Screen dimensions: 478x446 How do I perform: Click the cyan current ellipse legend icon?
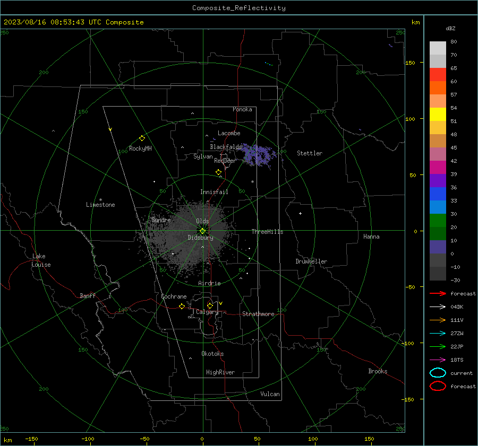coord(438,373)
